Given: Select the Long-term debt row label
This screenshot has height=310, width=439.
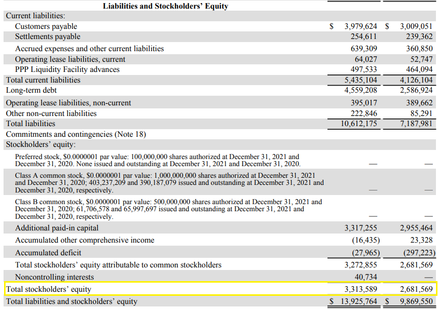Looking at the screenshot, I should click(x=31, y=90).
